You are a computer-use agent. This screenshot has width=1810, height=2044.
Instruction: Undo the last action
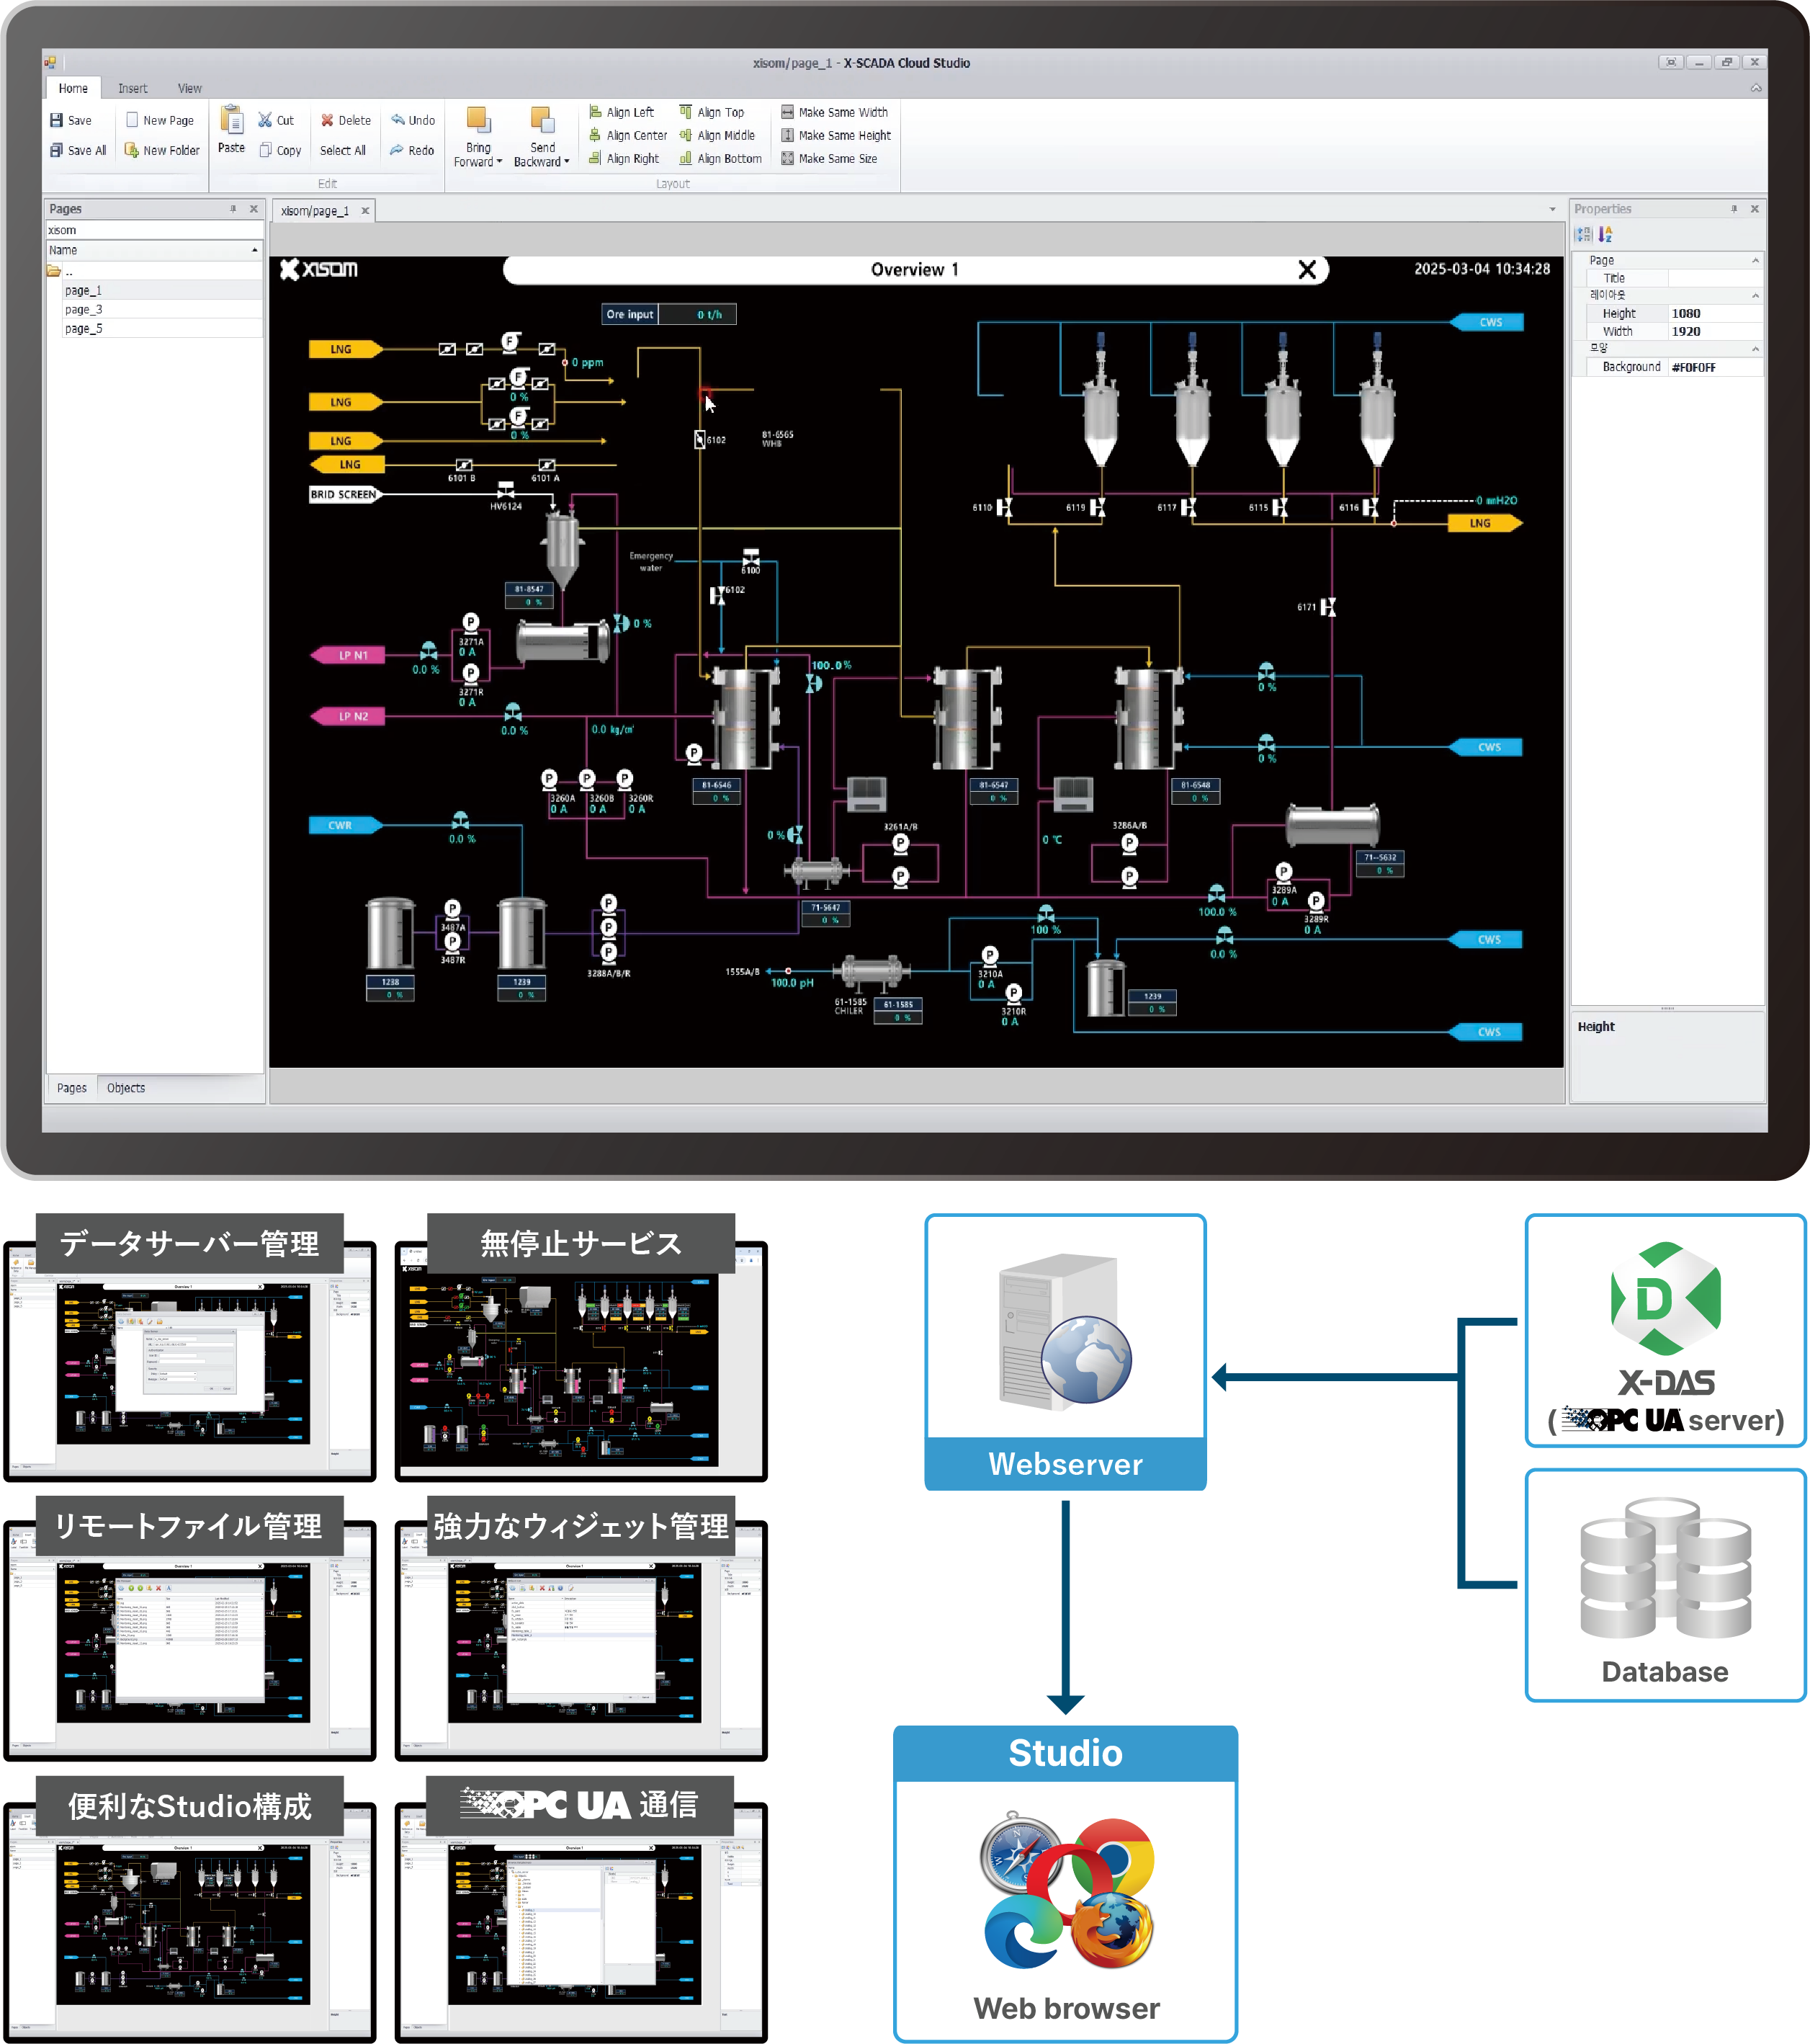[413, 120]
